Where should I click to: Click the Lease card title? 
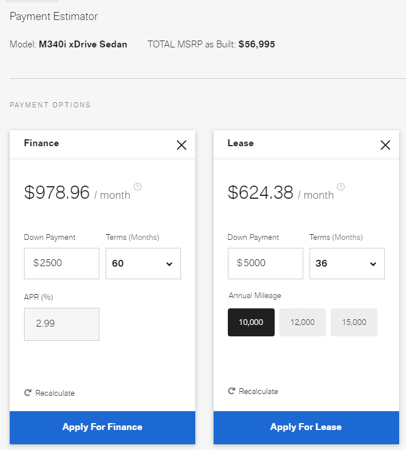[241, 143]
